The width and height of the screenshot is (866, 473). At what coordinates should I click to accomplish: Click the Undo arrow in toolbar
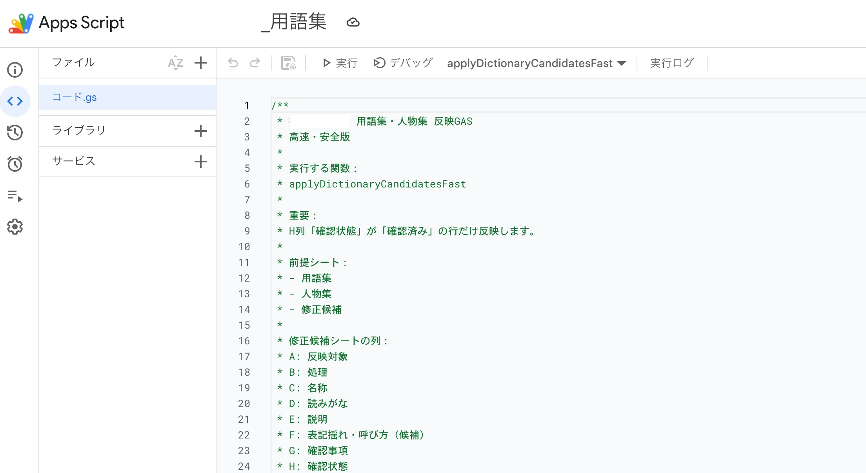point(233,63)
